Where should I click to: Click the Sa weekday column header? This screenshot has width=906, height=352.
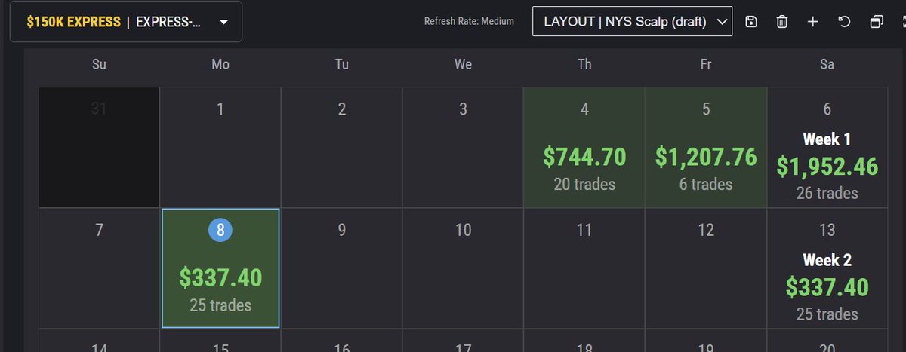(827, 64)
